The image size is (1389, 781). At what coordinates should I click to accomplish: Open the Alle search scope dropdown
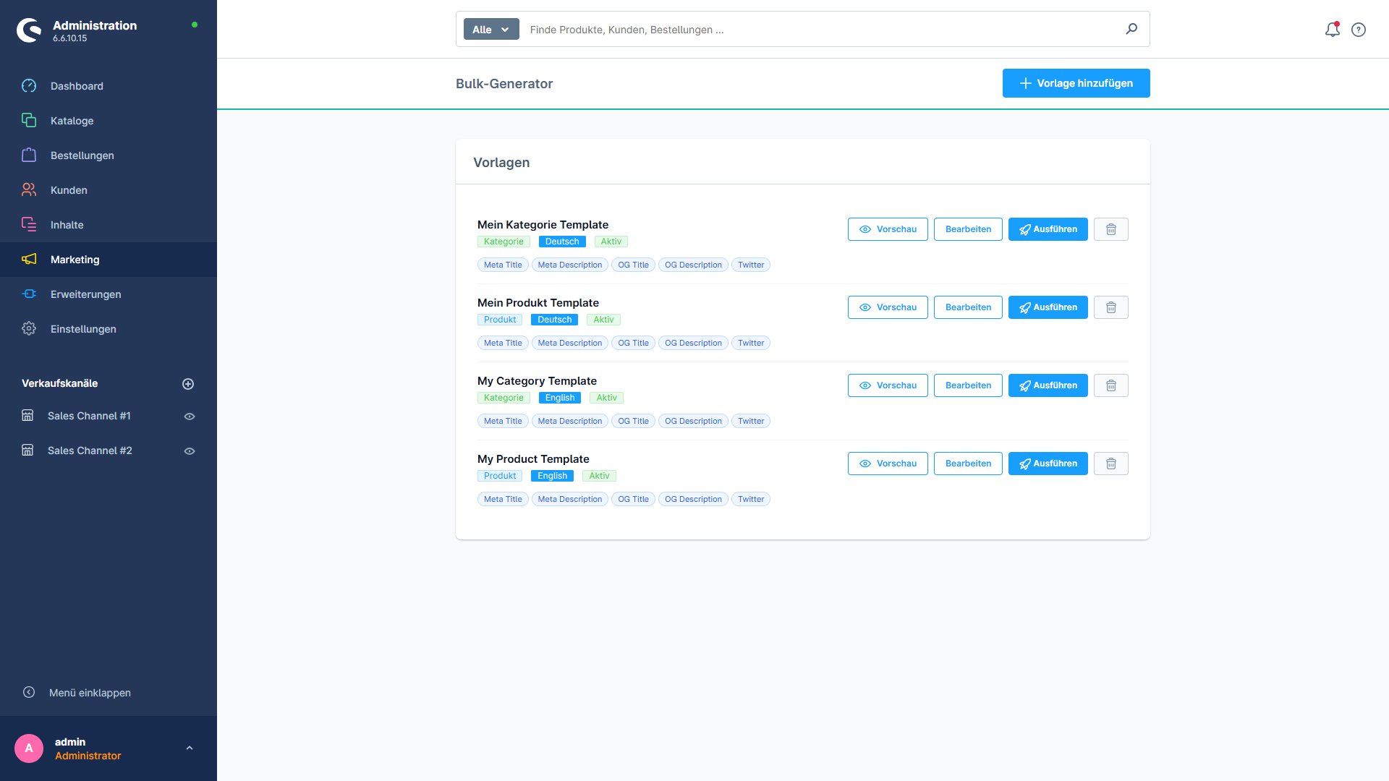[x=490, y=29]
